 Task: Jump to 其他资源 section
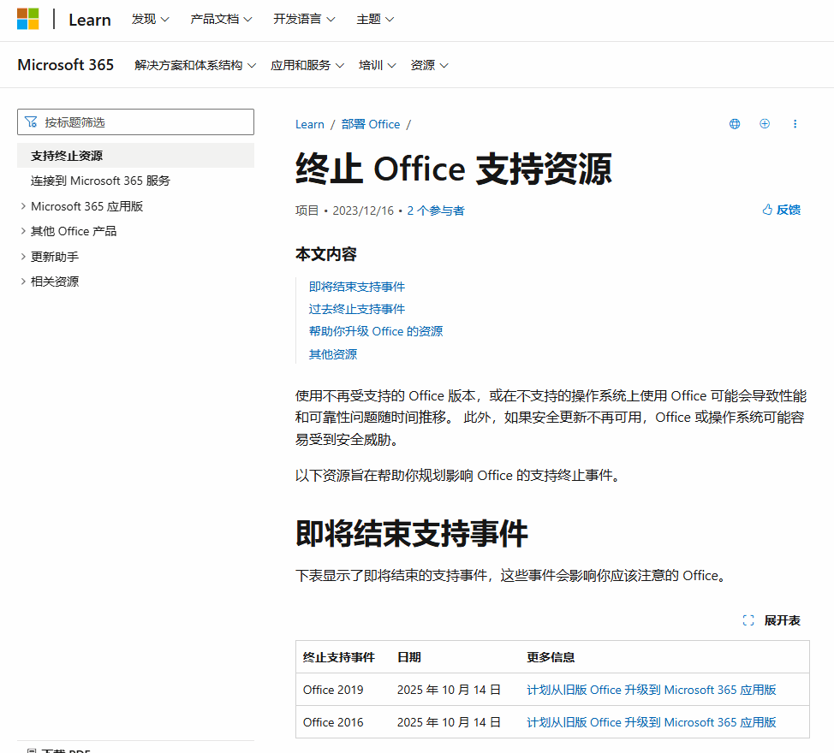click(x=333, y=354)
